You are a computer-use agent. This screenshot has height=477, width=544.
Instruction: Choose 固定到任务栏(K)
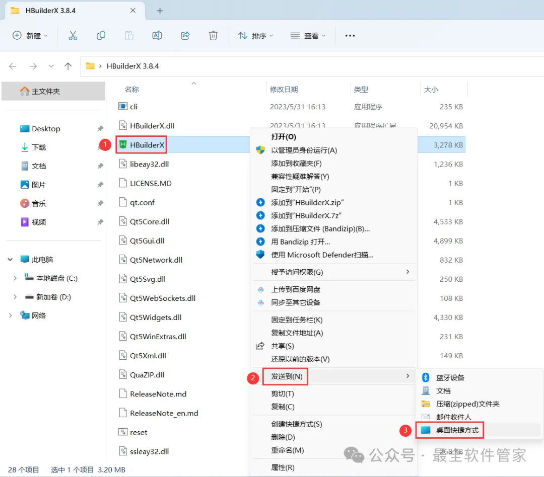point(334,320)
